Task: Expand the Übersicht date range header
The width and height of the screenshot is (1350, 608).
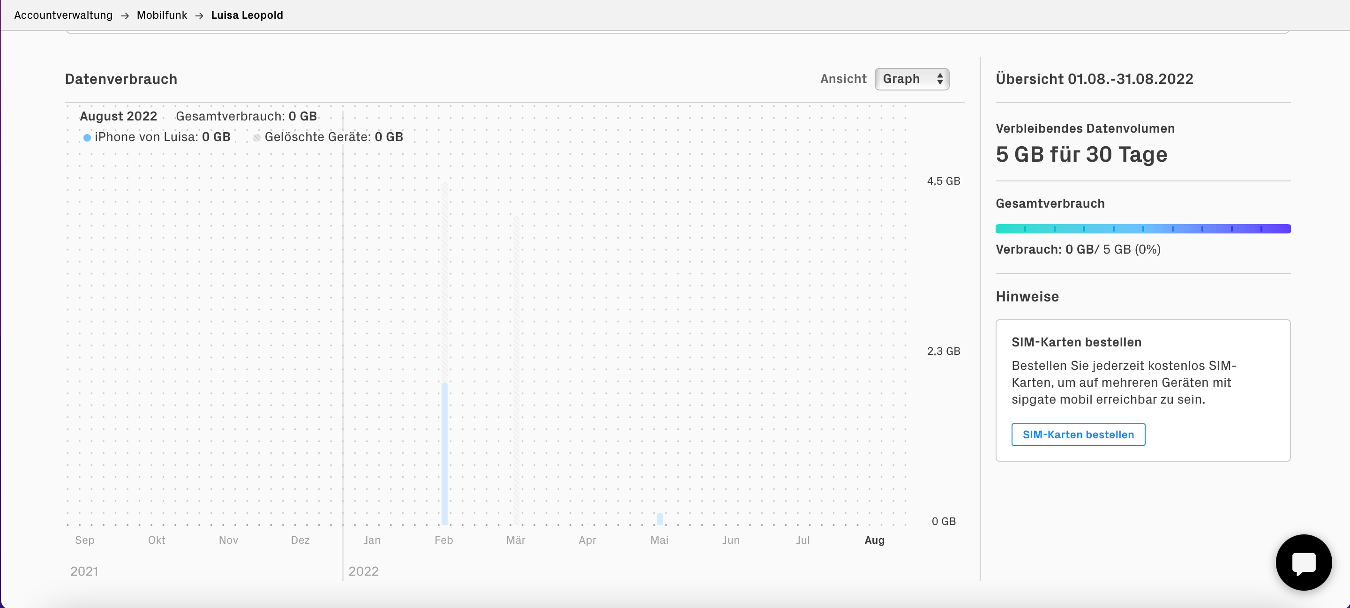Action: pos(1095,79)
